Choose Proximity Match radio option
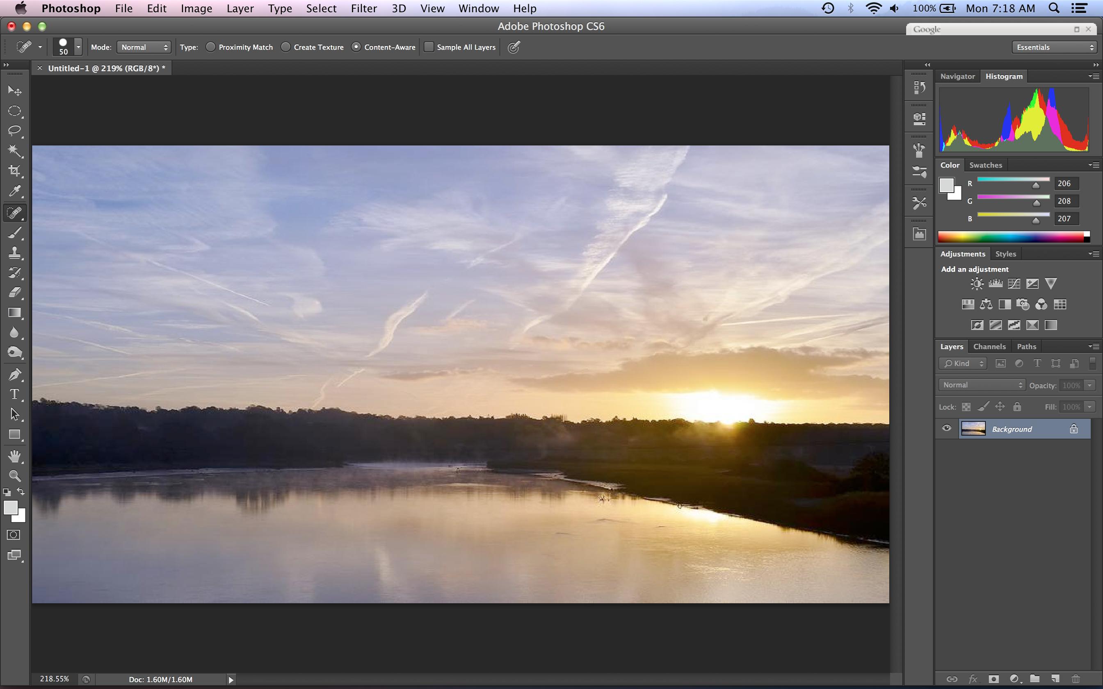The height and width of the screenshot is (689, 1103). click(211, 47)
